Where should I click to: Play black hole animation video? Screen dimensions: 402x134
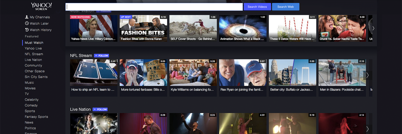[x=243, y=28]
